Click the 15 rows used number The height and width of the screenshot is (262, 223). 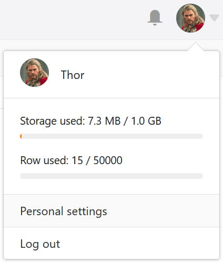[77, 160]
